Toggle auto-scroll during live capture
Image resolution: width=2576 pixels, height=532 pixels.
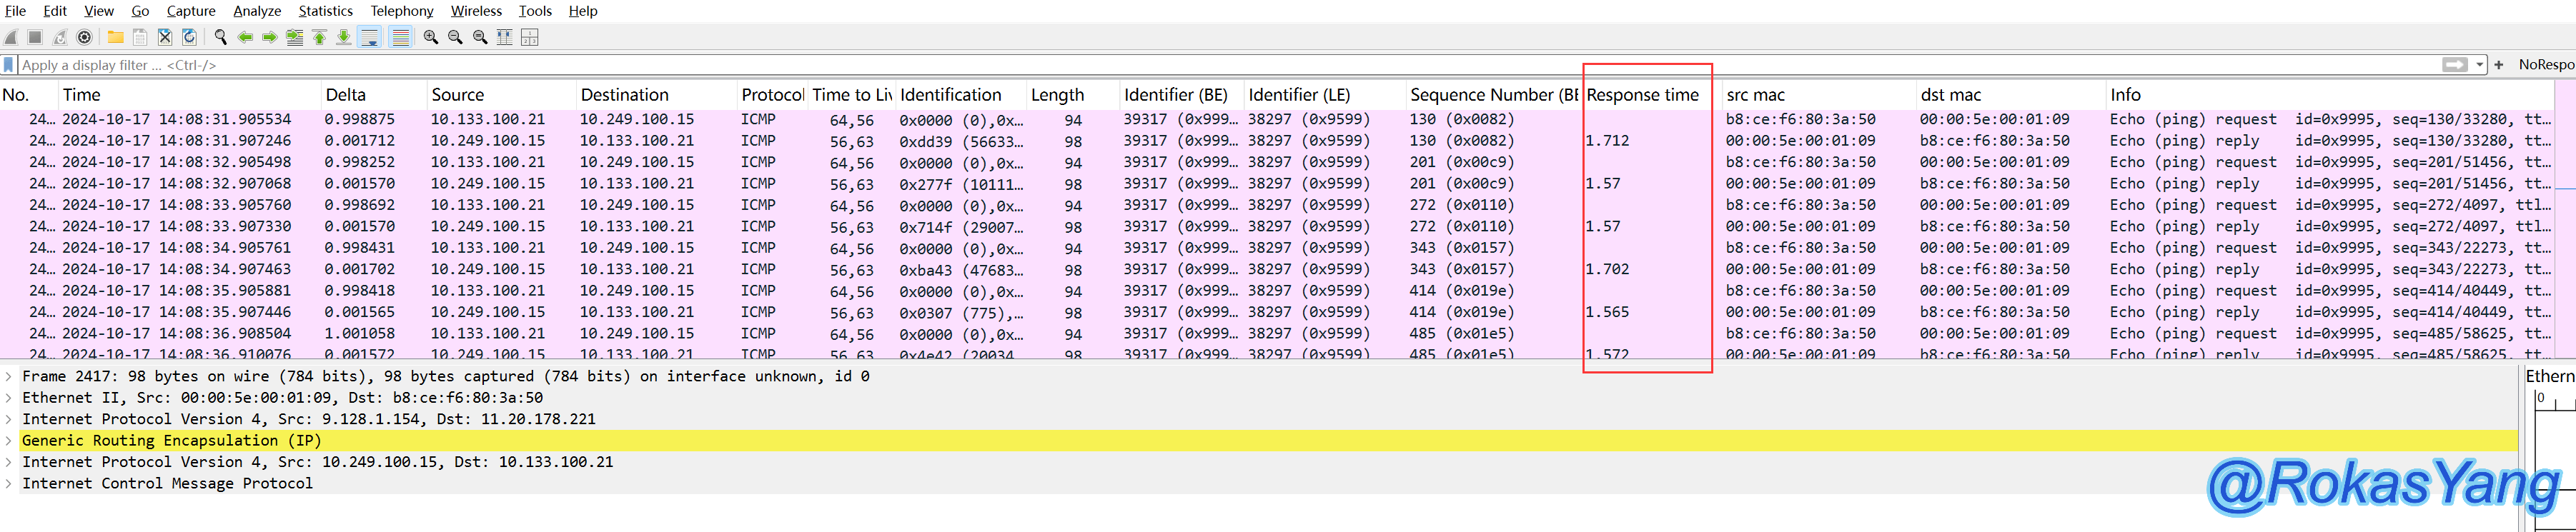369,37
